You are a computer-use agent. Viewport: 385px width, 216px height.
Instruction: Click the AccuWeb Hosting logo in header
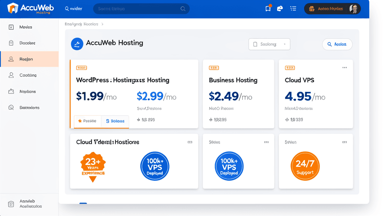(30, 8)
